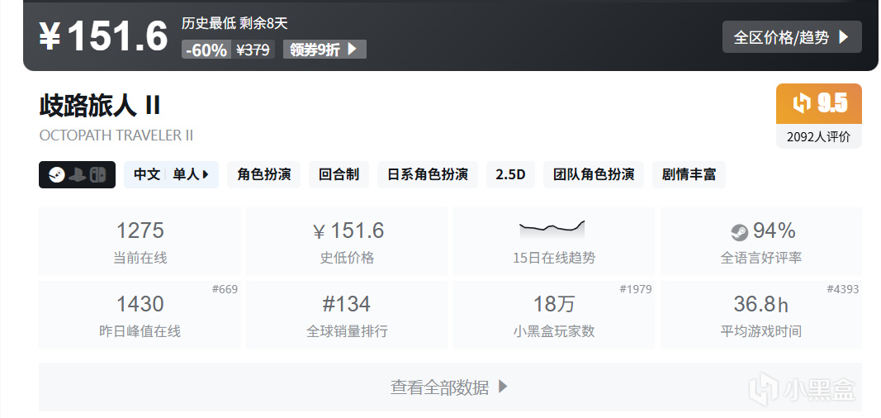The width and height of the screenshot is (881, 418).
Task: Click the #1979 rank label
Action: 636,289
